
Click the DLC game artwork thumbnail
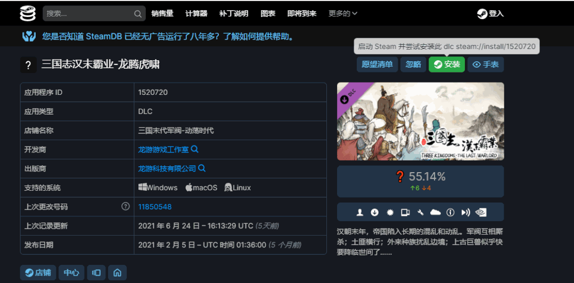tap(420, 122)
